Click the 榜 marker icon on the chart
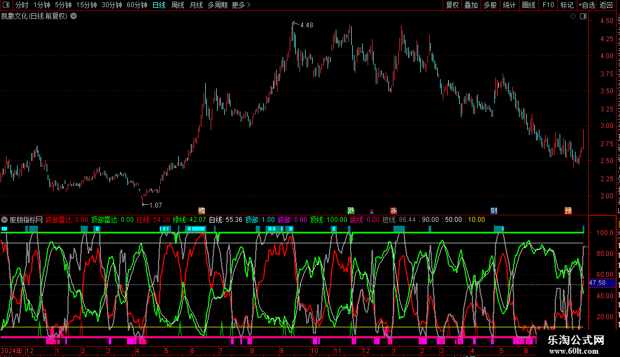The height and width of the screenshot is (357, 620). 202,210
